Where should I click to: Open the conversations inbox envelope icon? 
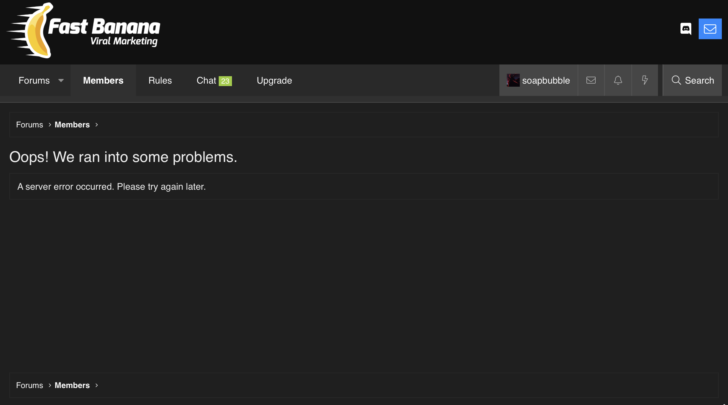coord(591,81)
